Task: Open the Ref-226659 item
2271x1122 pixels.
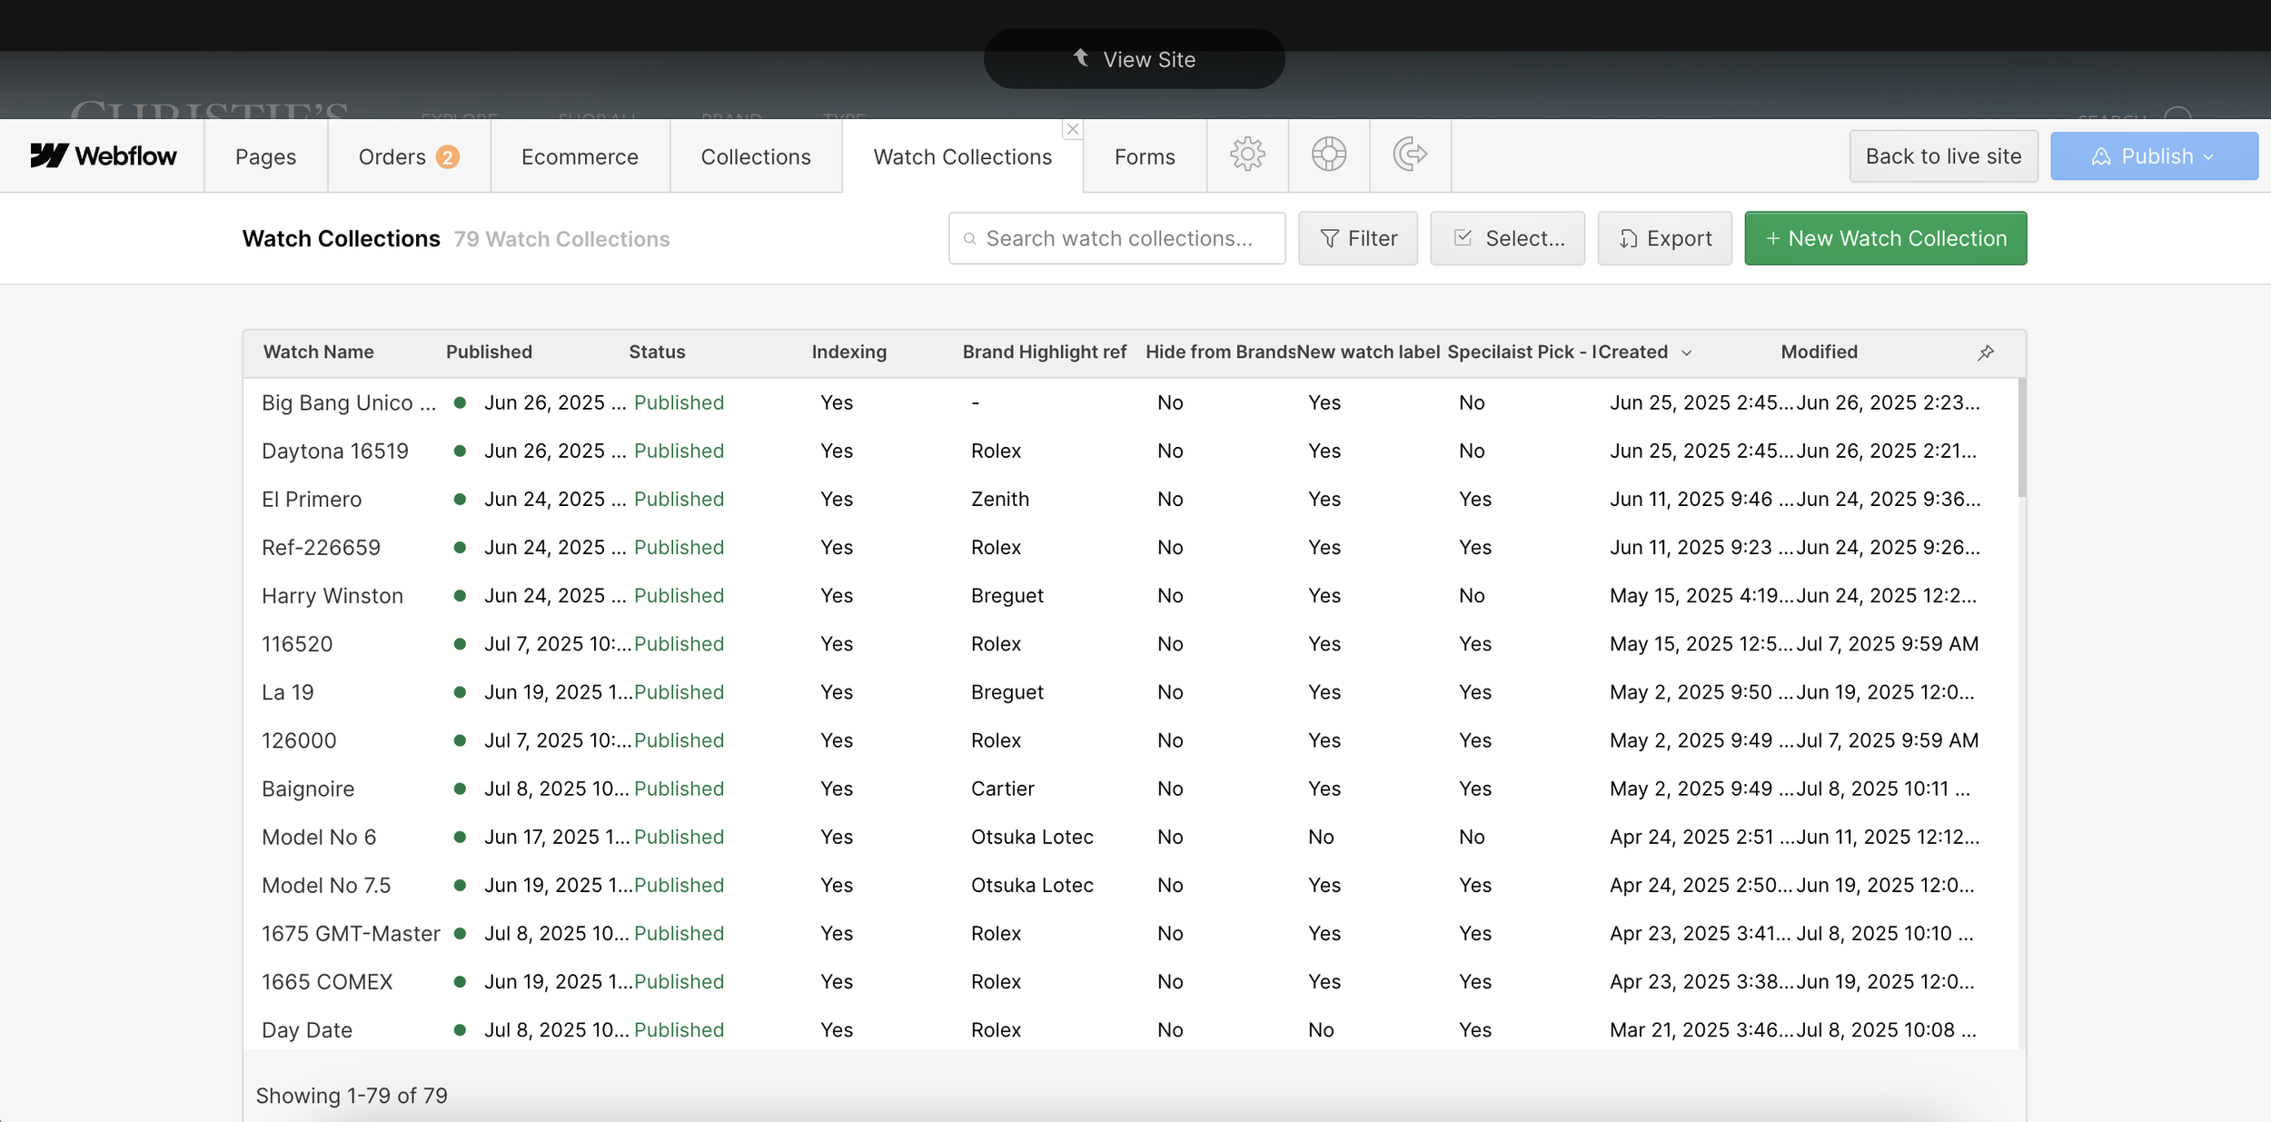Action: (1130, 547)
